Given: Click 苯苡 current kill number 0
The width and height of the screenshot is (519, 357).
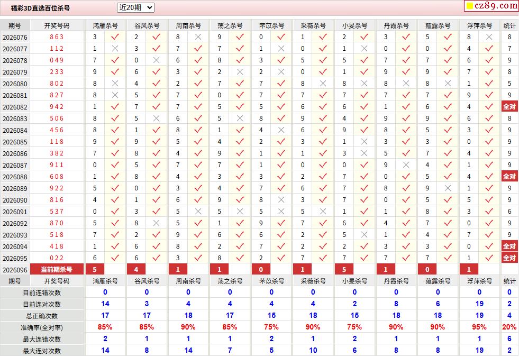Looking at the screenshot, I should point(261,269).
